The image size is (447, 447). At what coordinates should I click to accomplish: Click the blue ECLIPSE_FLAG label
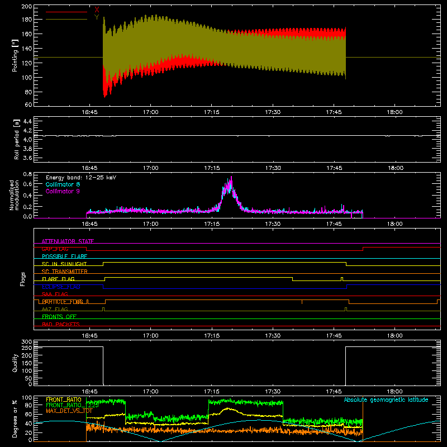coord(61,287)
